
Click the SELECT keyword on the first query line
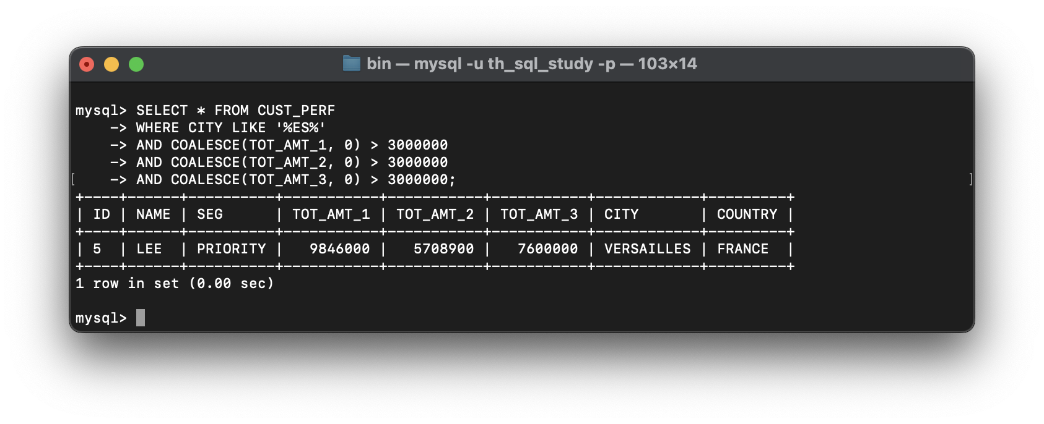(x=162, y=111)
